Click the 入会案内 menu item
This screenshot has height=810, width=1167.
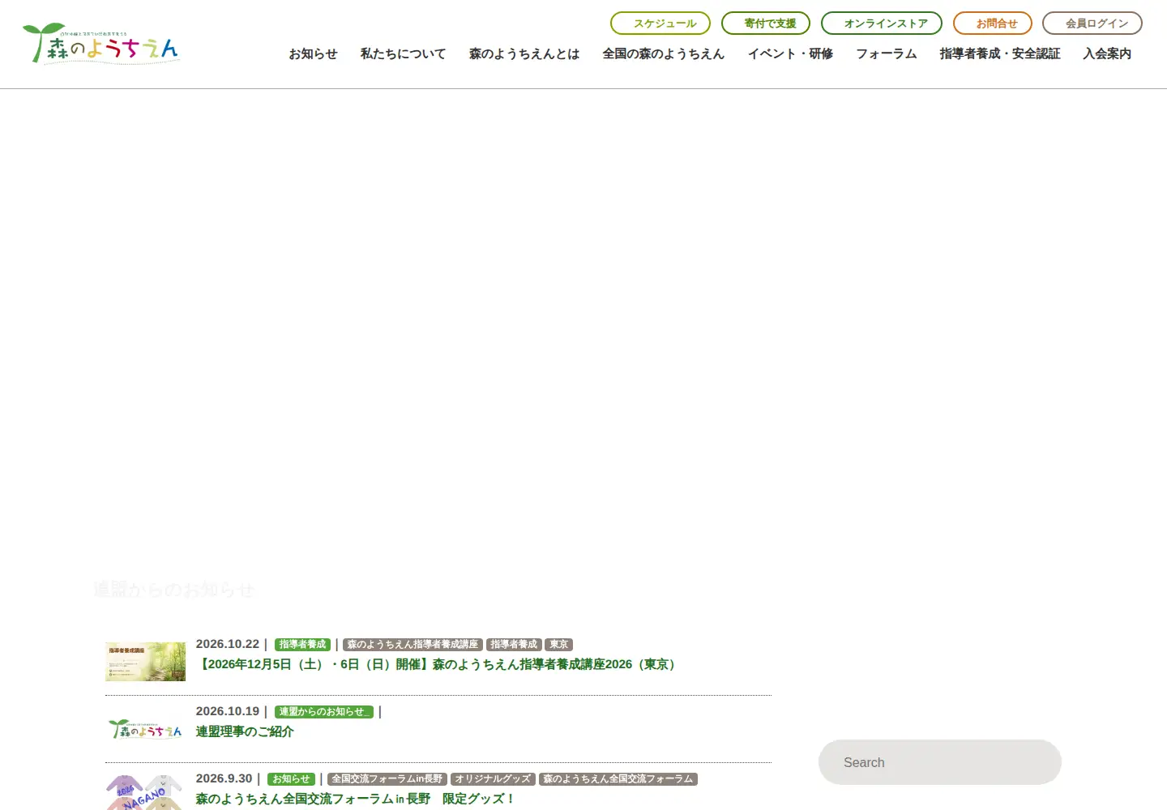coord(1107,54)
